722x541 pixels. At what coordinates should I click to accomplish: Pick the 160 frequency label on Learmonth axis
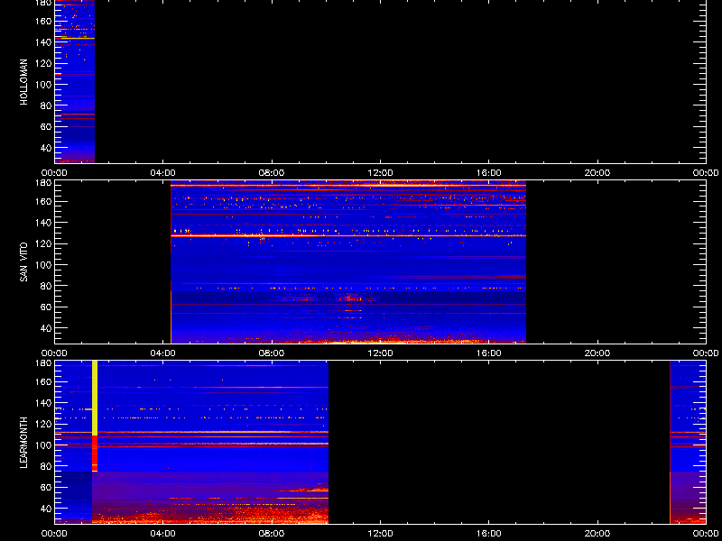point(43,381)
